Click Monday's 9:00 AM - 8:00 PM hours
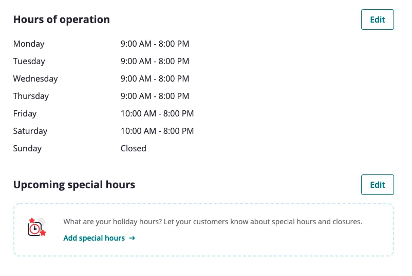This screenshot has width=412, height=276. (155, 44)
